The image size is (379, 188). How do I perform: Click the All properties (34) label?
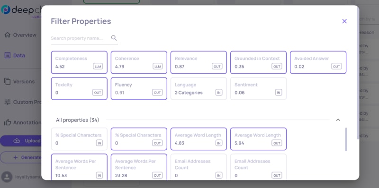click(x=78, y=120)
